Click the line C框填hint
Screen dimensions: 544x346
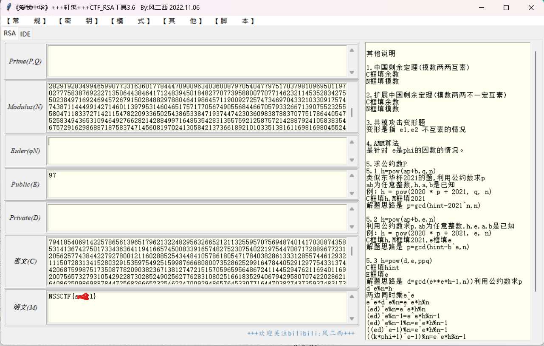click(x=383, y=267)
